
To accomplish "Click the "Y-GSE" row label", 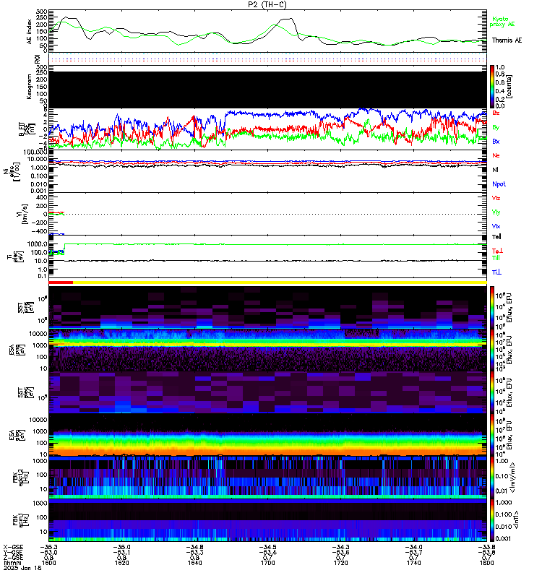I will [x=13, y=552].
